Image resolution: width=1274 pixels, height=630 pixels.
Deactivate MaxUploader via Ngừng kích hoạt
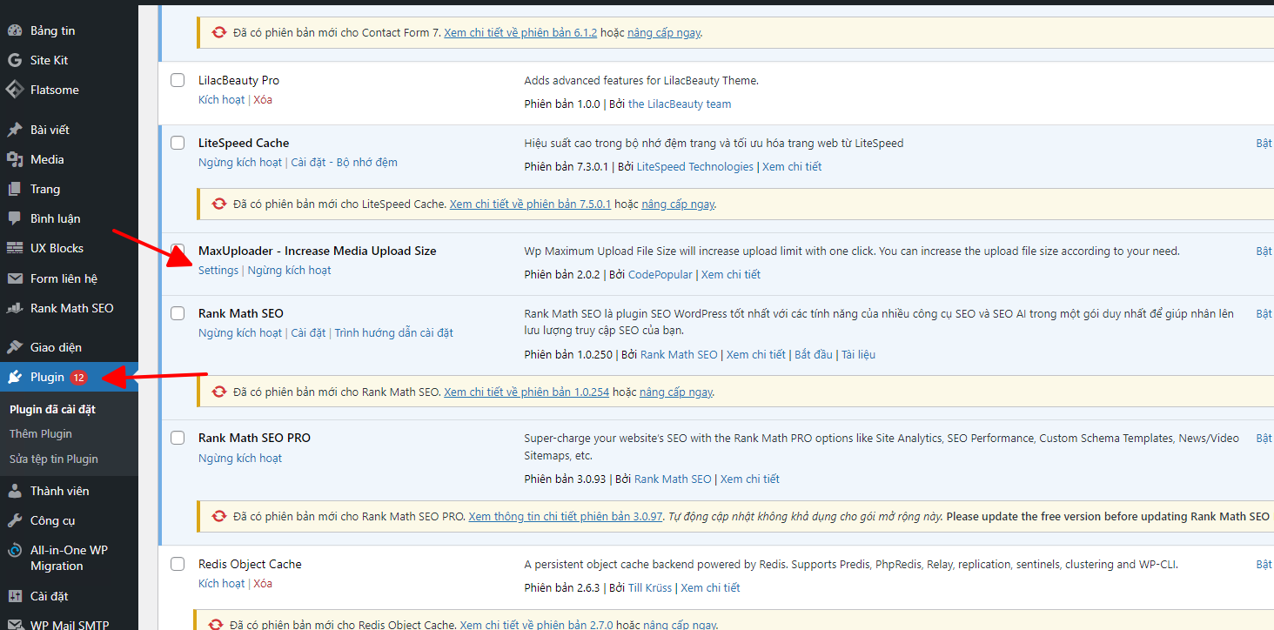pos(290,270)
